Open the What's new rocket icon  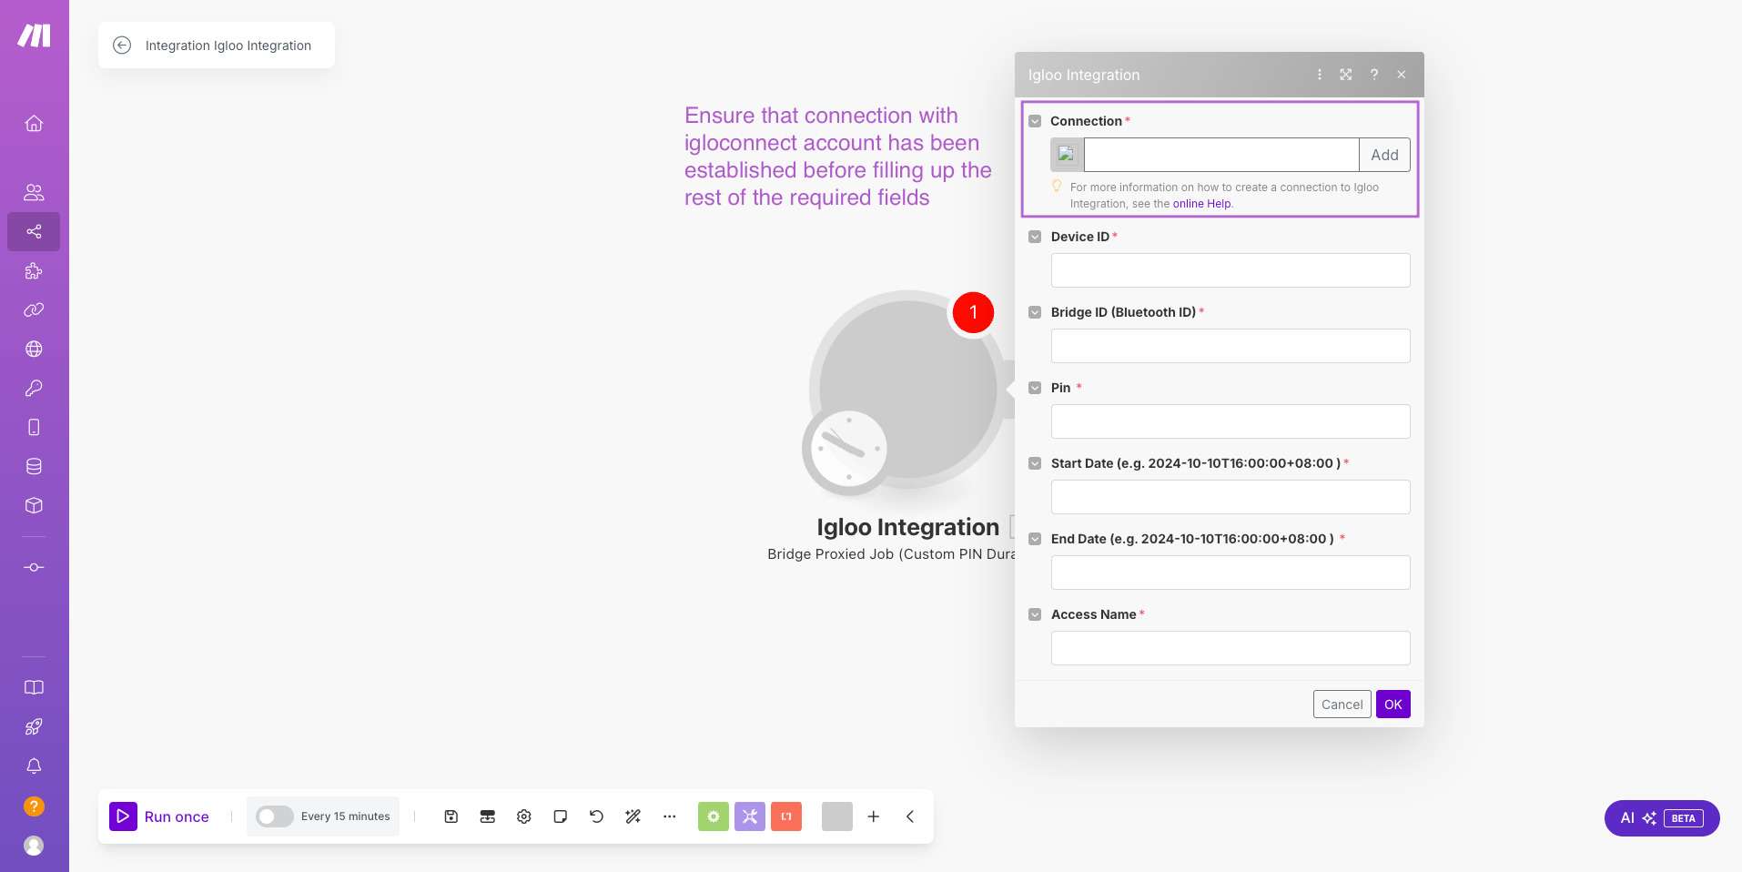(x=34, y=726)
